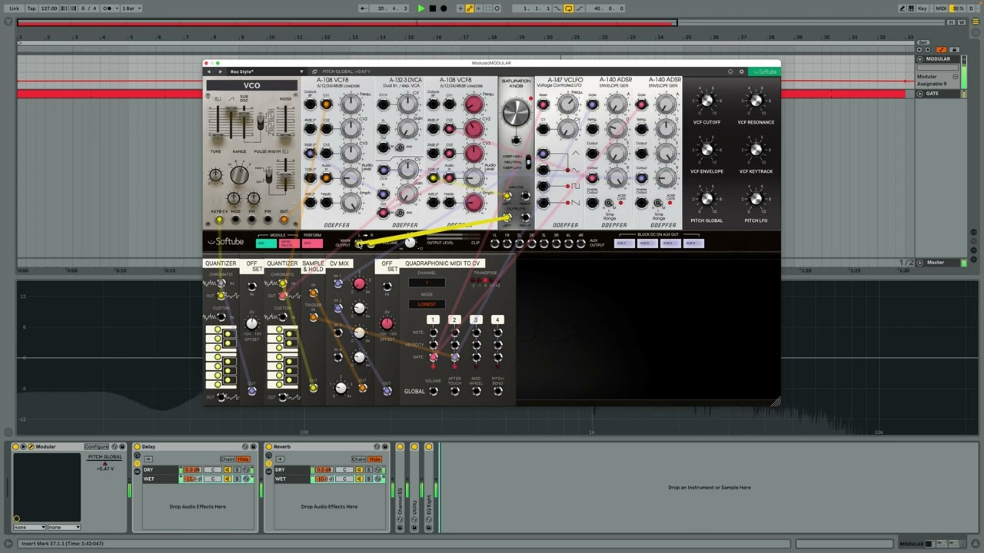This screenshot has height=553, width=984.
Task: Click the Chain button in Delay rack
Action: point(227,459)
